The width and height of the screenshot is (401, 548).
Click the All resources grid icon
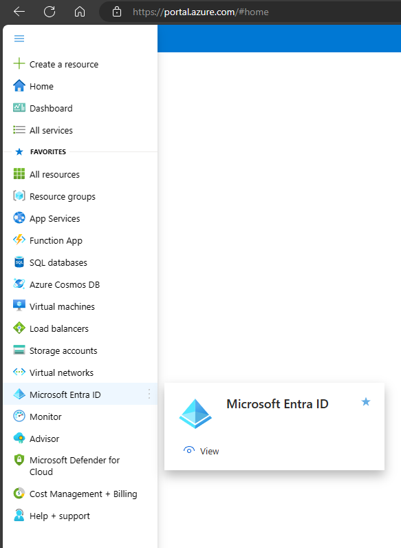[x=19, y=173]
